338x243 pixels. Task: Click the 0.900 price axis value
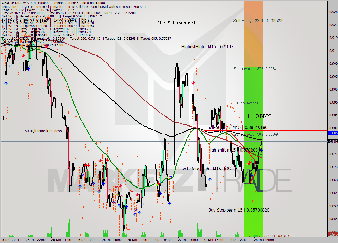333,89
